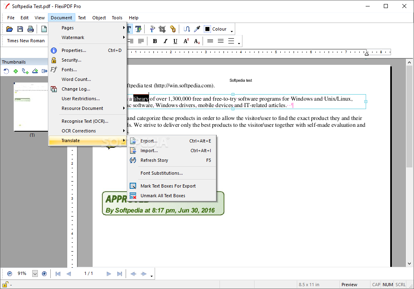Expand the OCR Corrections submenu

88,131
